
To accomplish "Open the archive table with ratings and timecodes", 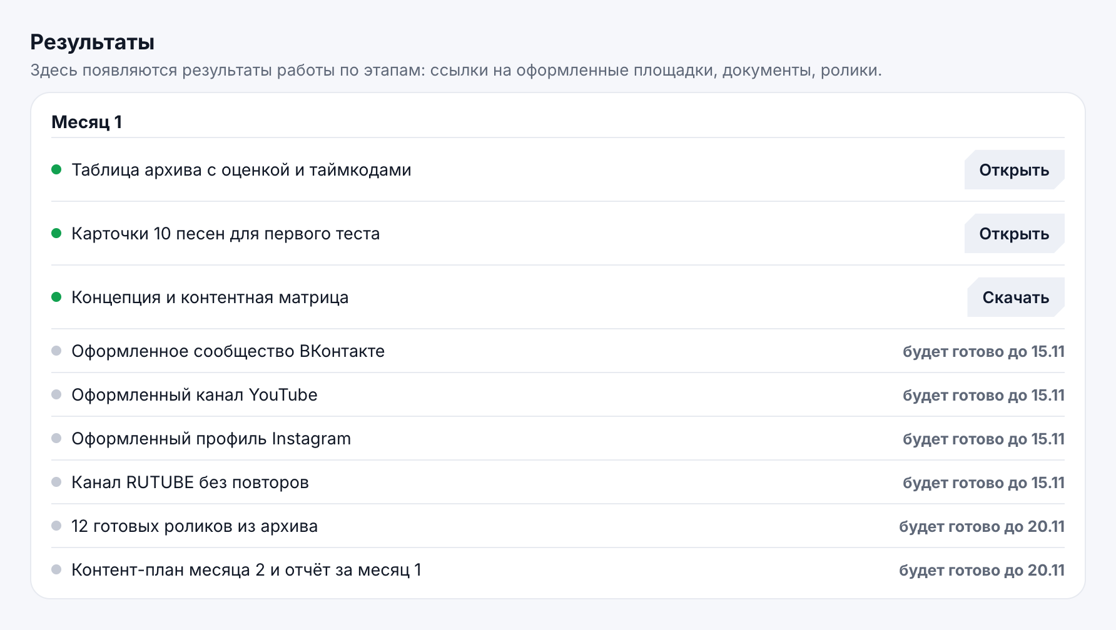I will click(1014, 170).
